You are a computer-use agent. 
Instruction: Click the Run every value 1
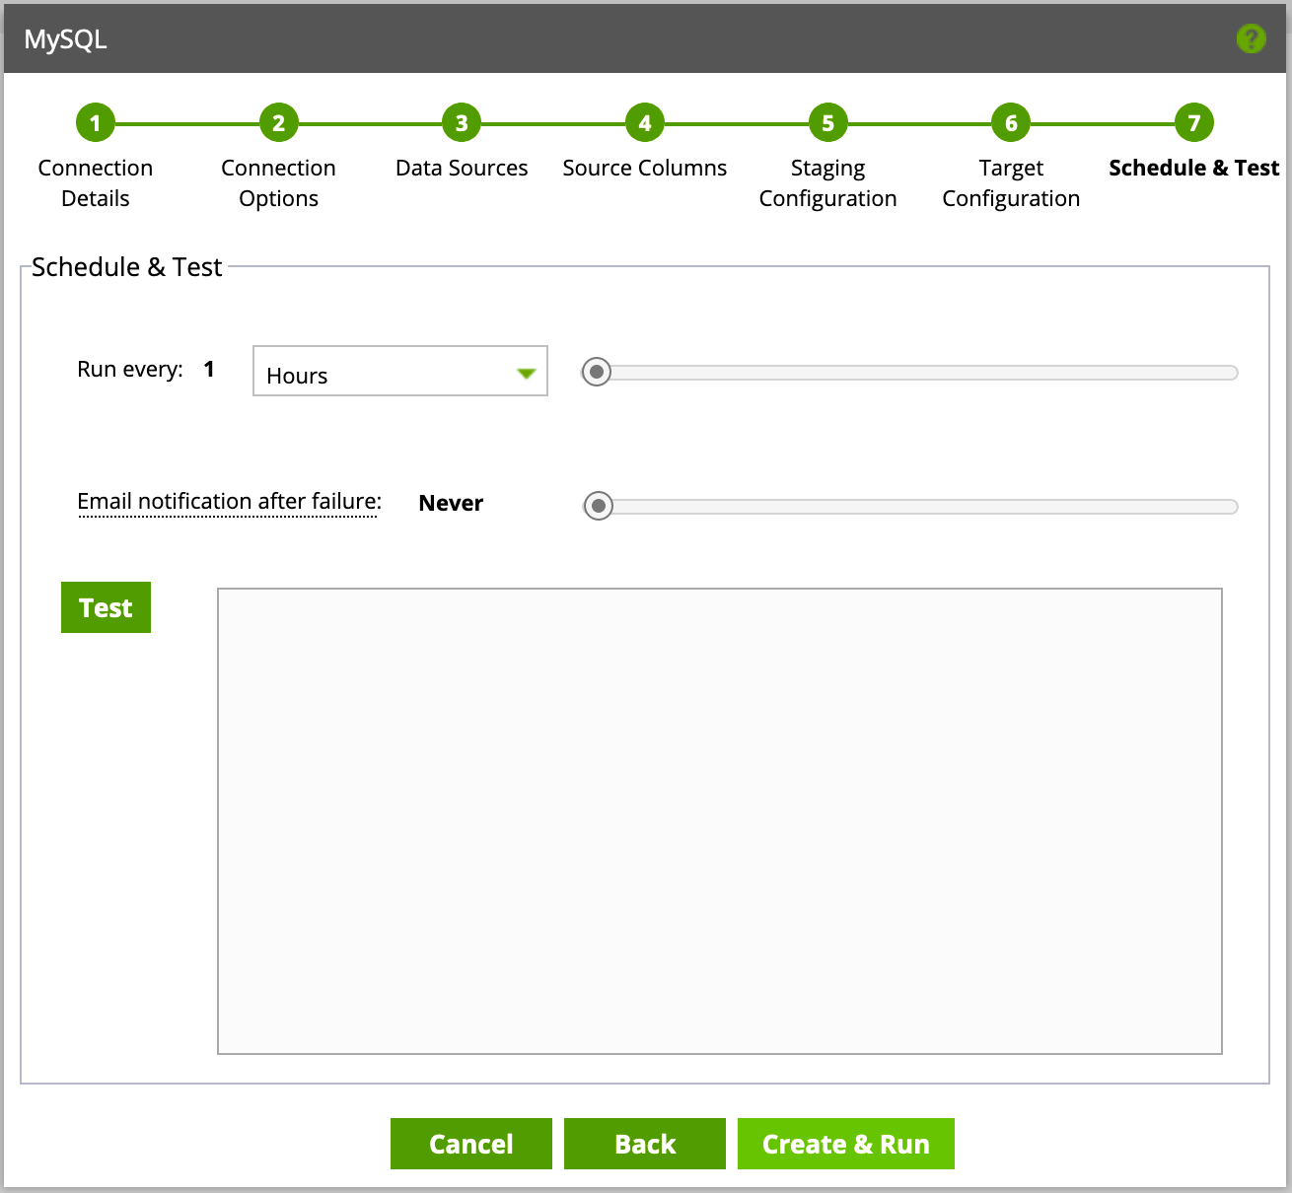[x=209, y=369]
